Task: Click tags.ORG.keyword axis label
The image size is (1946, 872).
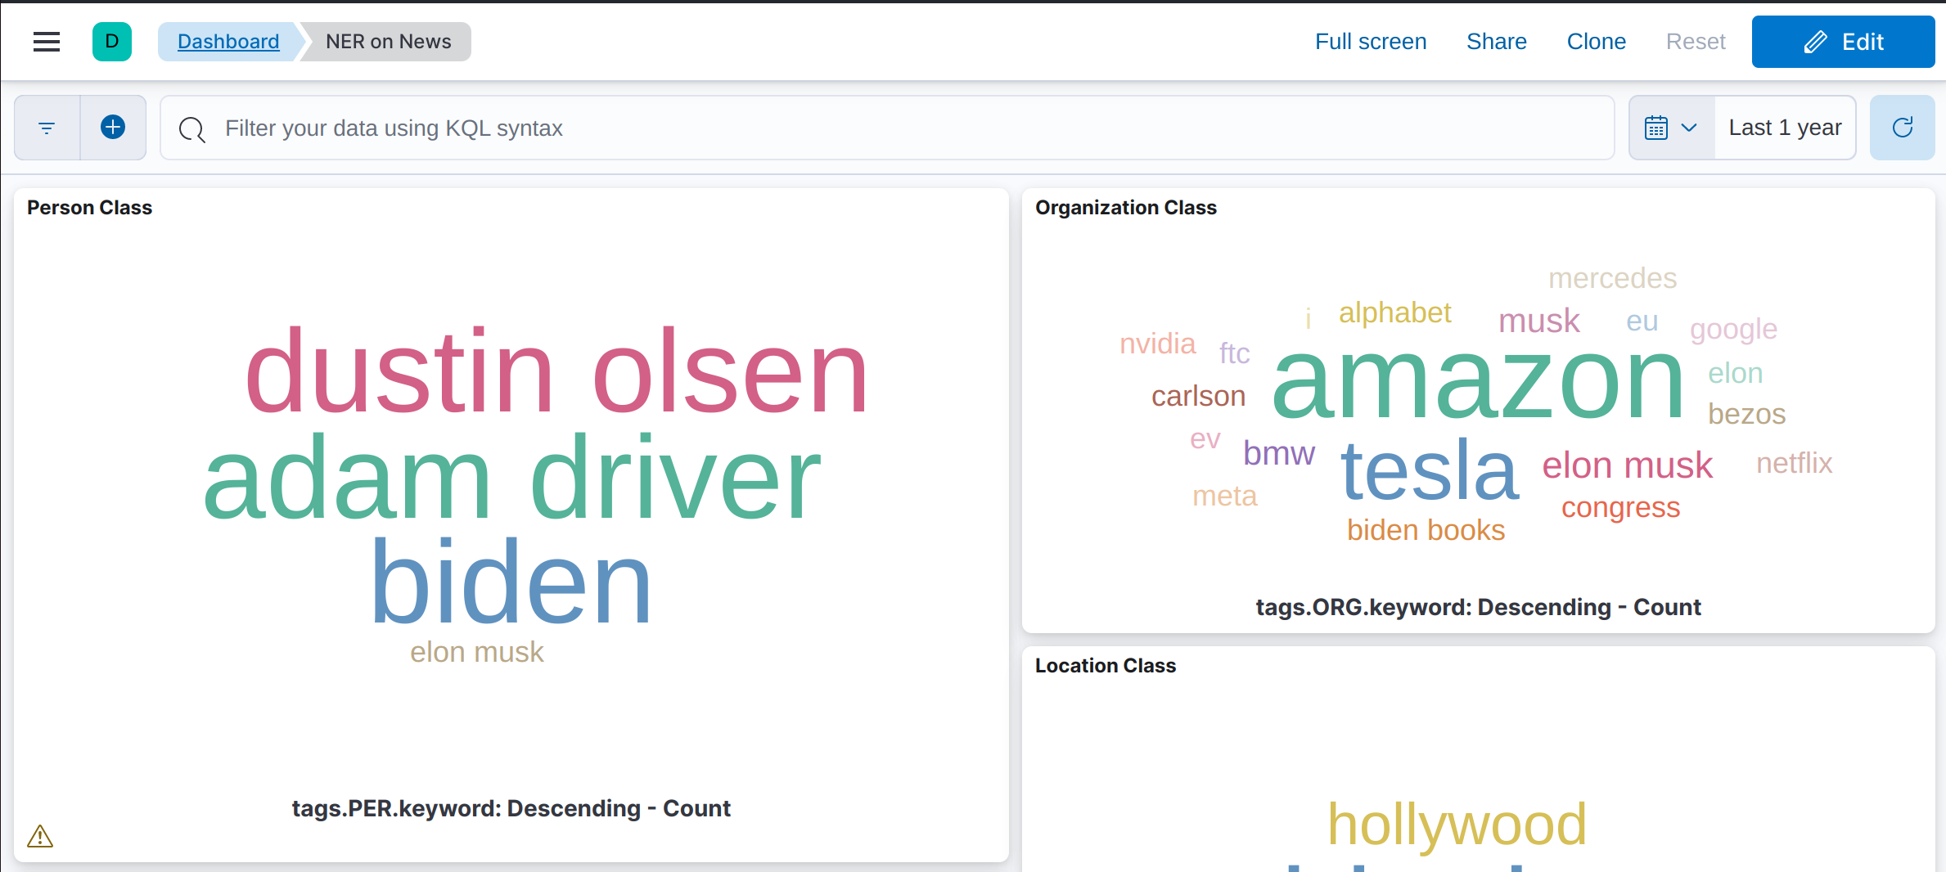Action: pos(1478,607)
